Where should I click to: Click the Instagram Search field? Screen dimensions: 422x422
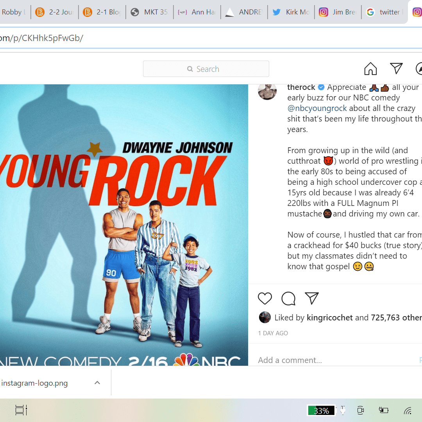[206, 69]
